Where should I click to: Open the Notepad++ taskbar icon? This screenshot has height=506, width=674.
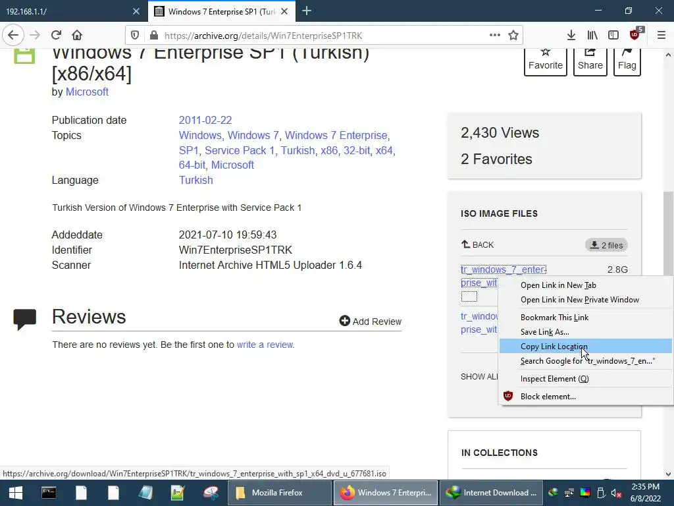(x=178, y=493)
